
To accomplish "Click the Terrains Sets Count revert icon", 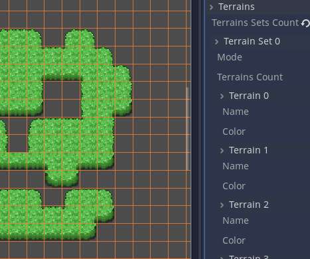I will tap(306, 23).
